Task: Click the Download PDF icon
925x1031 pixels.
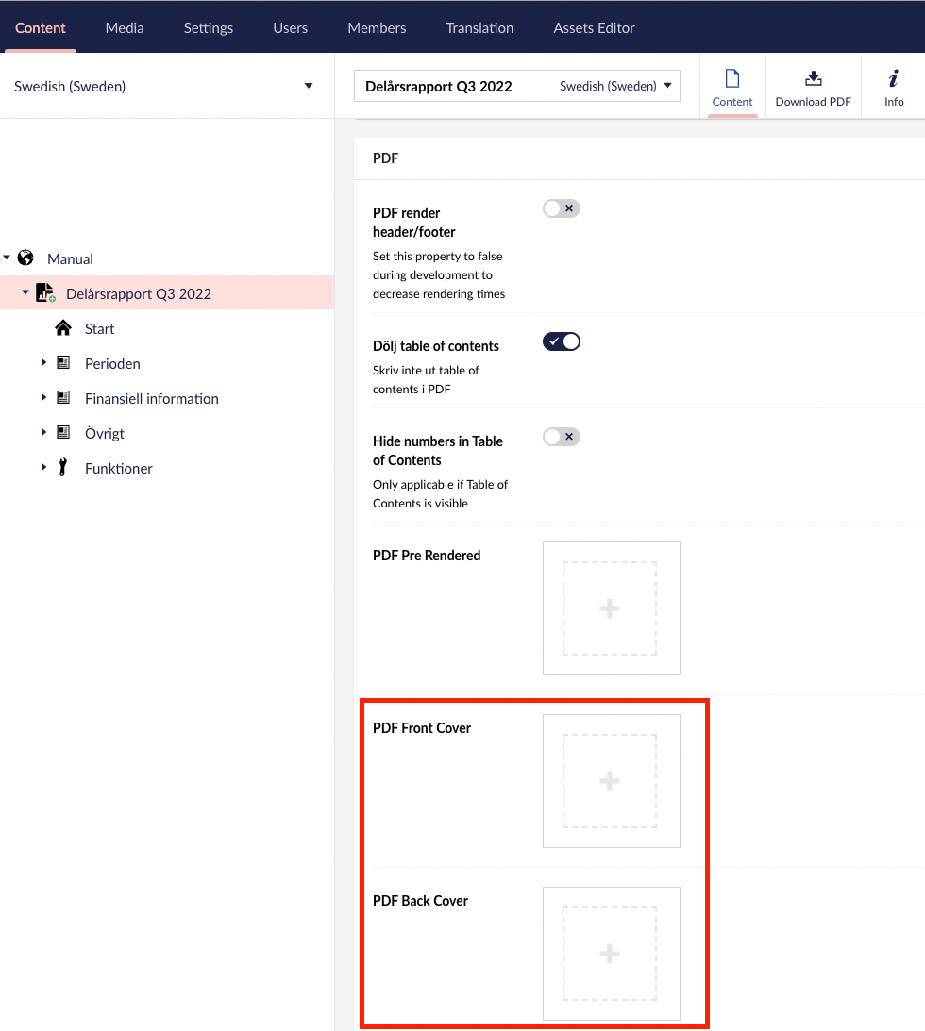Action: [x=813, y=79]
